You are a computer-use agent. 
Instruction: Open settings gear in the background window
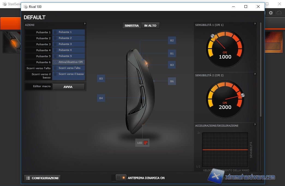pyautogui.click(x=271, y=13)
